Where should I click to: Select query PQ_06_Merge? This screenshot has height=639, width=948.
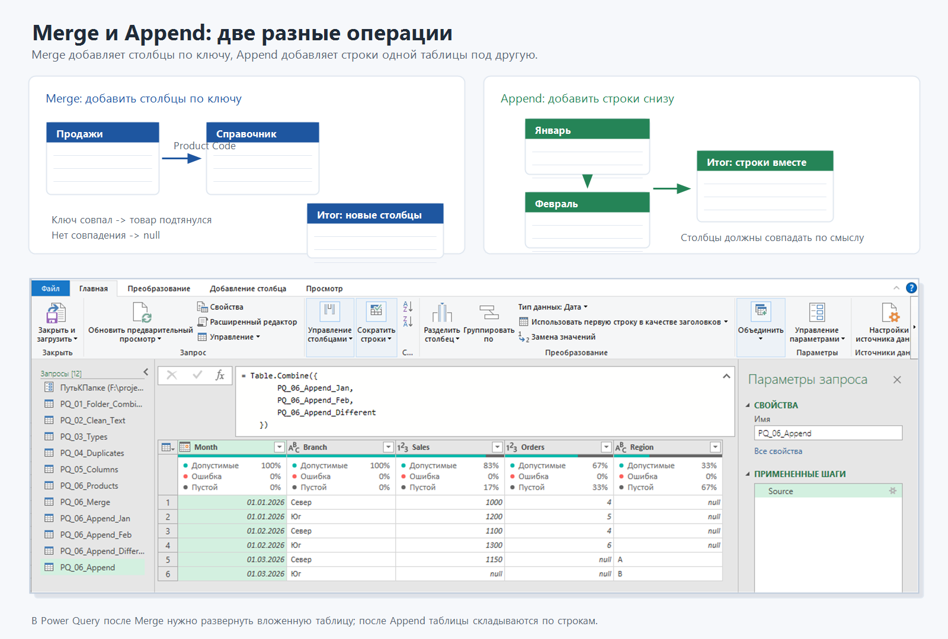coord(94,502)
